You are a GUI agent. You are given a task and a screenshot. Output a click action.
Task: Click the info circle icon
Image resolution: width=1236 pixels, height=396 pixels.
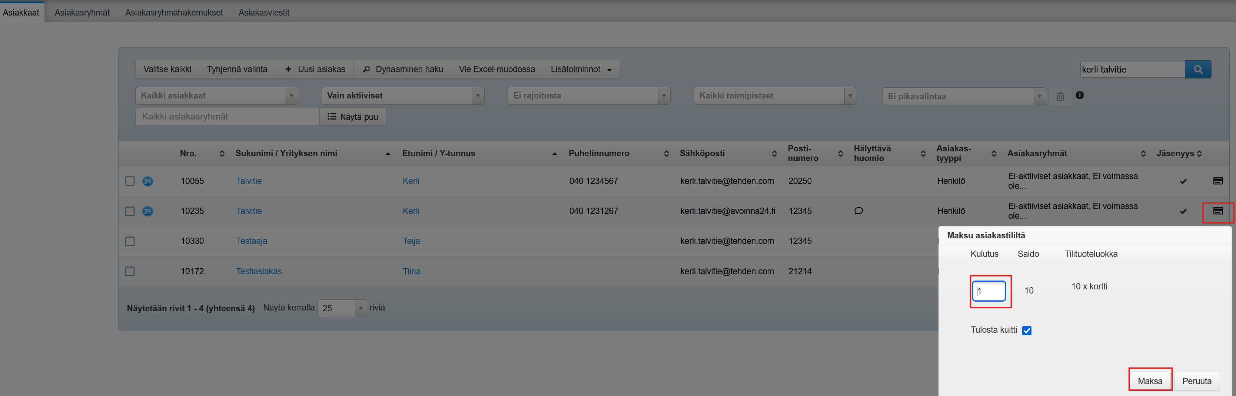(x=1080, y=95)
